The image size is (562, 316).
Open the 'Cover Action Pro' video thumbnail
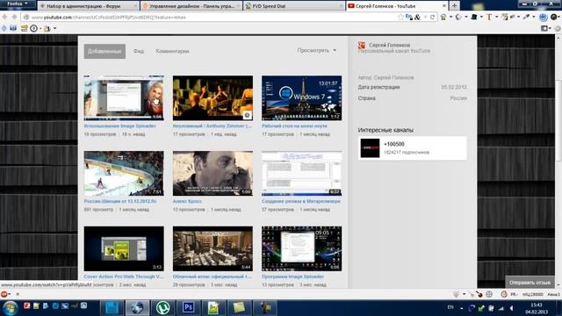(x=124, y=248)
